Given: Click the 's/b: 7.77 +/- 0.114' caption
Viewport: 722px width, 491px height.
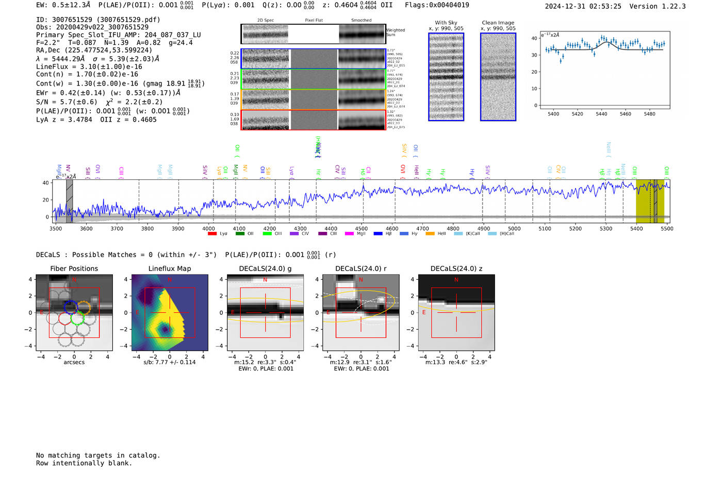Looking at the screenshot, I should (x=170, y=362).
